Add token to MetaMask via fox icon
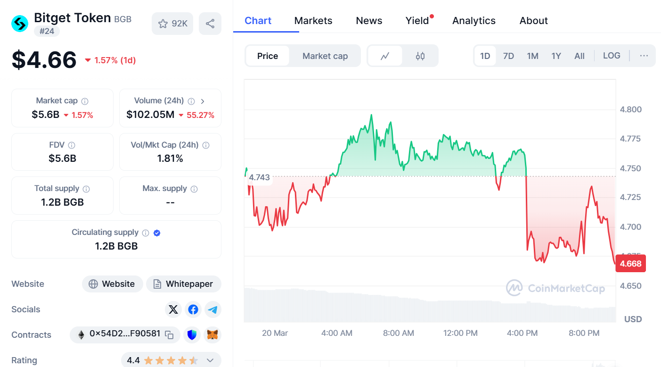Image resolution: width=661 pixels, height=367 pixels. click(212, 335)
